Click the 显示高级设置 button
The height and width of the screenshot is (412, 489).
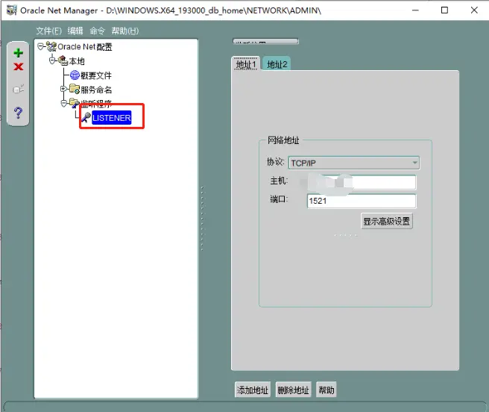pyautogui.click(x=386, y=222)
